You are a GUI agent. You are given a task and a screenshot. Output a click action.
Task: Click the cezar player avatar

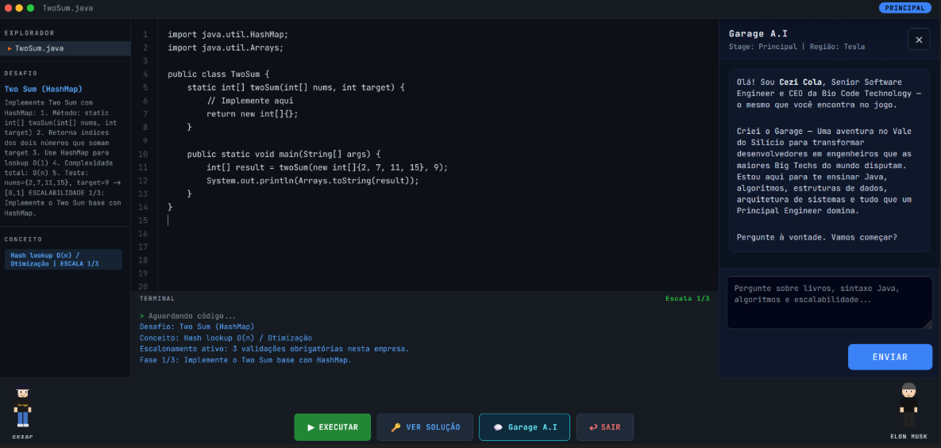point(23,408)
